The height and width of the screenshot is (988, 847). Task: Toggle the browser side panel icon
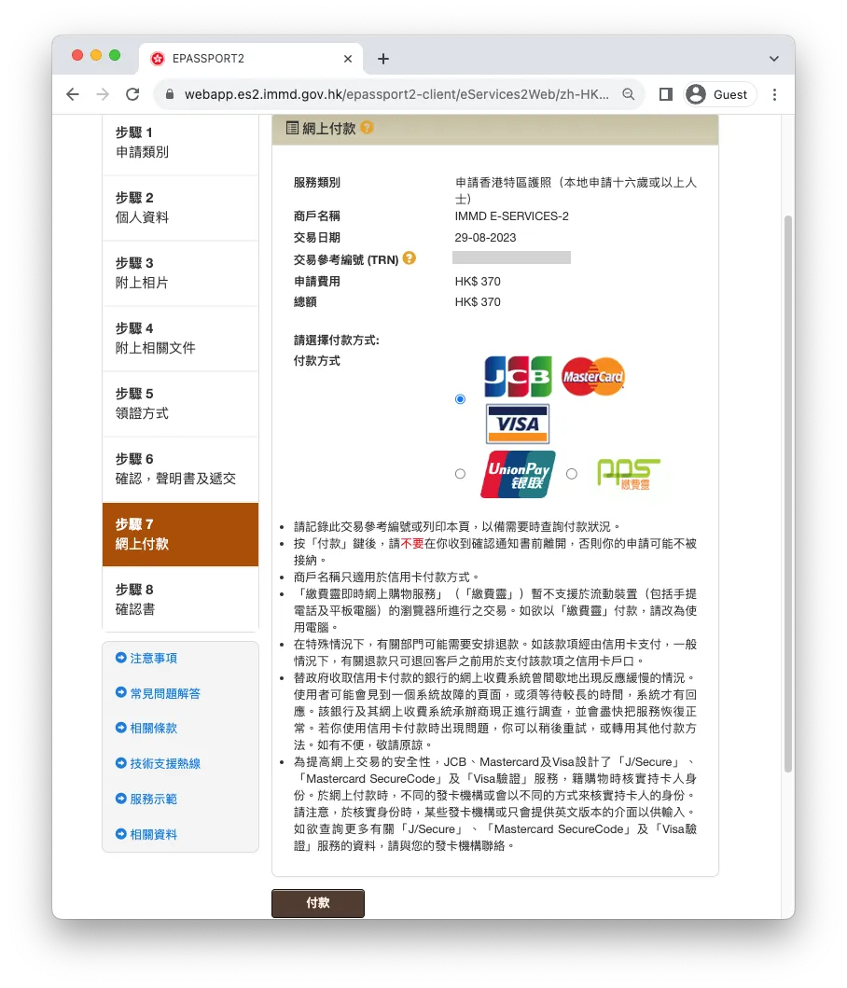pos(665,94)
